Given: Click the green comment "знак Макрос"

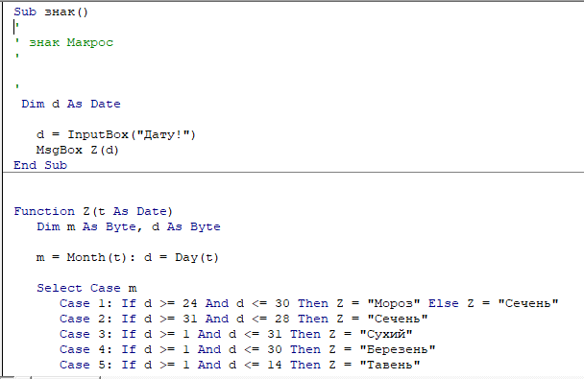Looking at the screenshot, I should point(71,42).
